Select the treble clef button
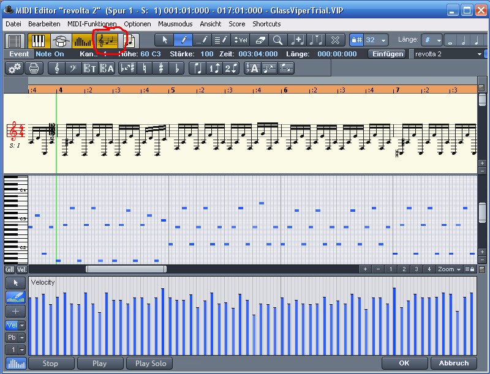This screenshot has height=374, width=490. [57, 68]
